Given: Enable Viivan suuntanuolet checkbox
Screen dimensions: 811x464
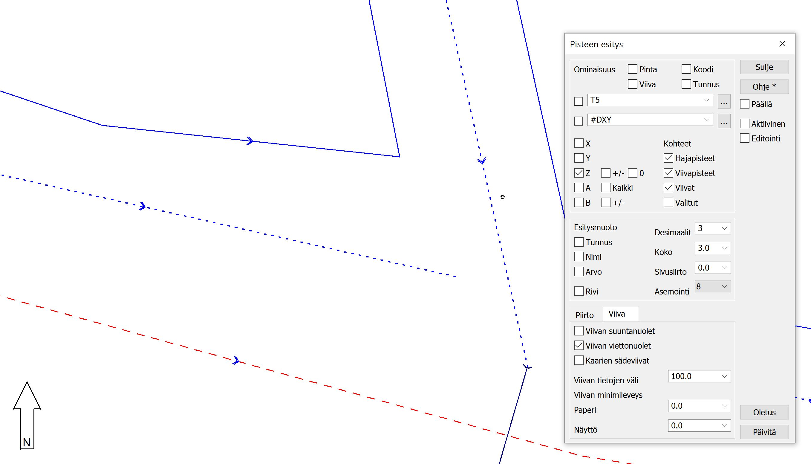Looking at the screenshot, I should tap(579, 331).
